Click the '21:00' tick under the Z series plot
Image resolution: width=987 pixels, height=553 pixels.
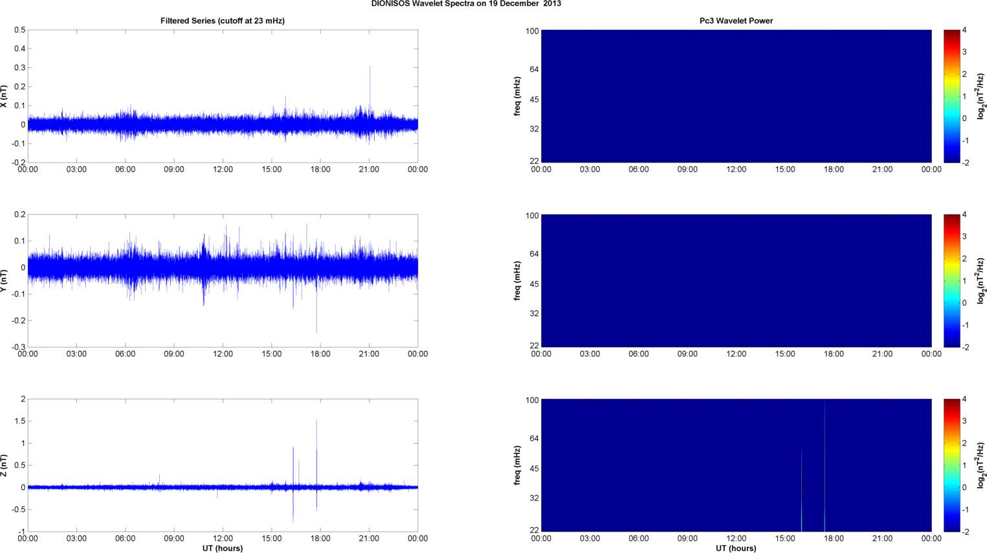[x=369, y=539]
